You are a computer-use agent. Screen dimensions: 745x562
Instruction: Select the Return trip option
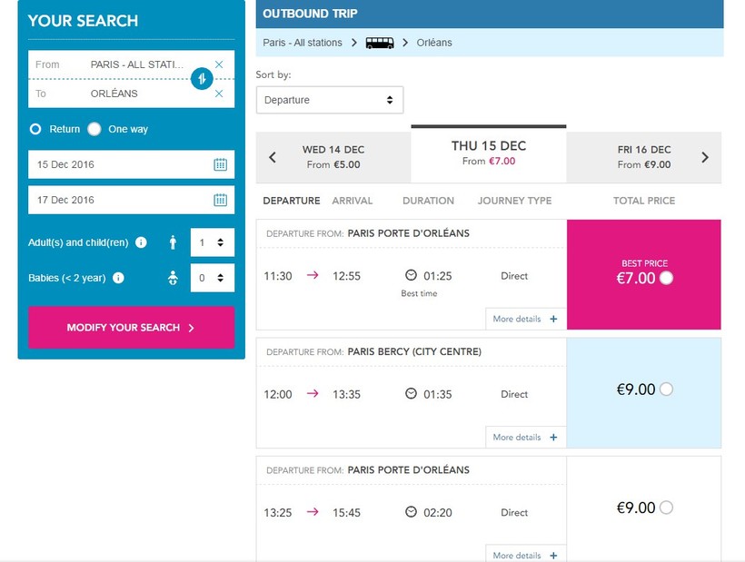click(35, 129)
